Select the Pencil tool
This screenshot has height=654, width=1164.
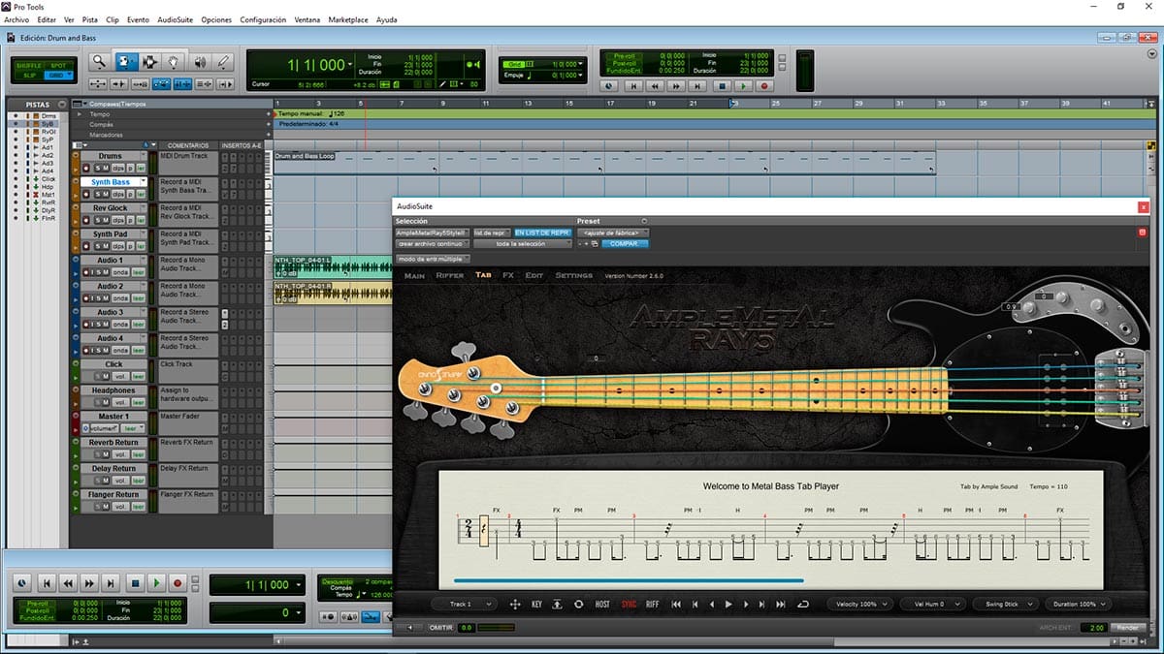point(224,62)
